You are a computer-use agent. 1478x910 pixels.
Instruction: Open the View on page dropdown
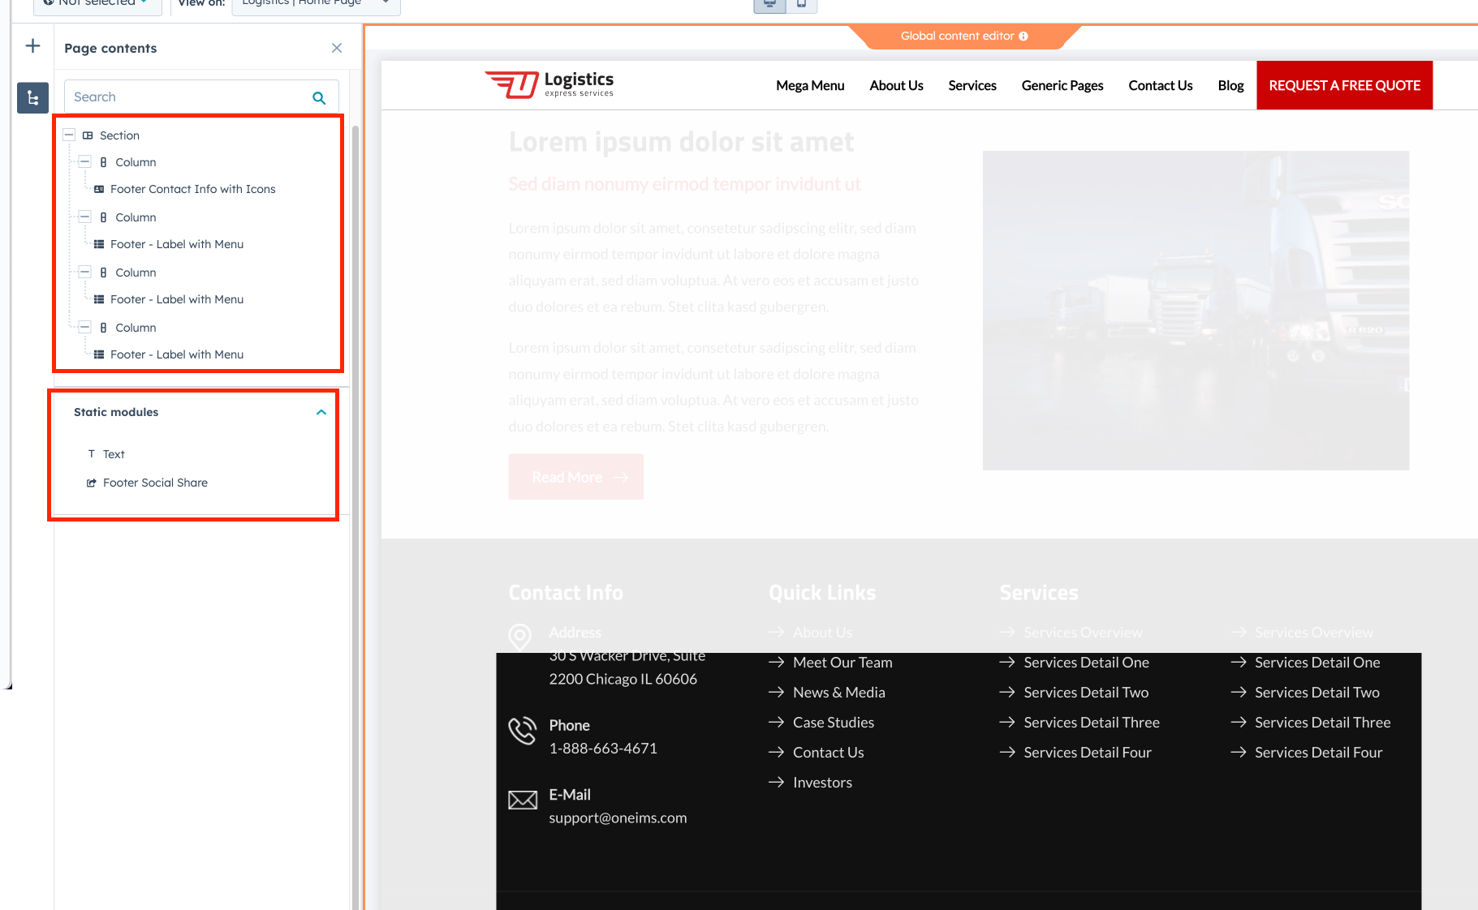pos(316,4)
